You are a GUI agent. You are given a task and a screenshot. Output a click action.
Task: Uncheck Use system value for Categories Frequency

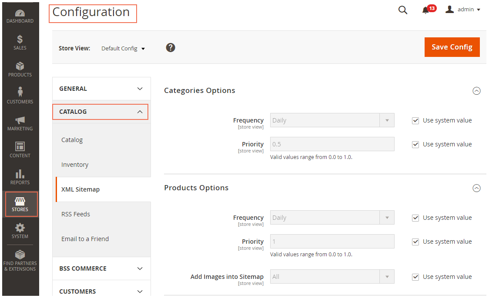(x=415, y=121)
